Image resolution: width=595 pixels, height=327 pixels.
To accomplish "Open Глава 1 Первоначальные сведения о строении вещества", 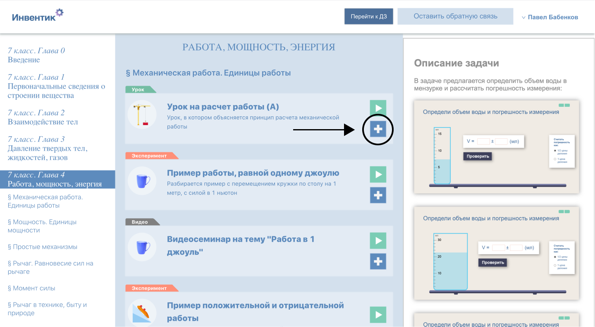I will [x=57, y=86].
